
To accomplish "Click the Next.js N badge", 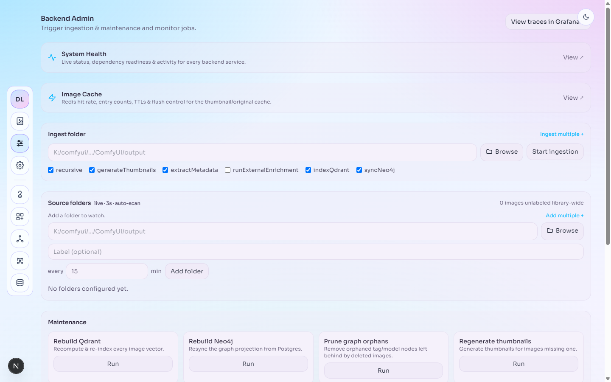I will click(16, 366).
